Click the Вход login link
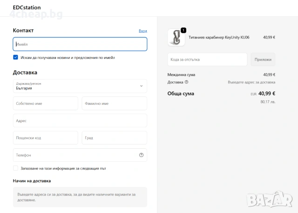This screenshot has width=298, height=213. (143, 31)
